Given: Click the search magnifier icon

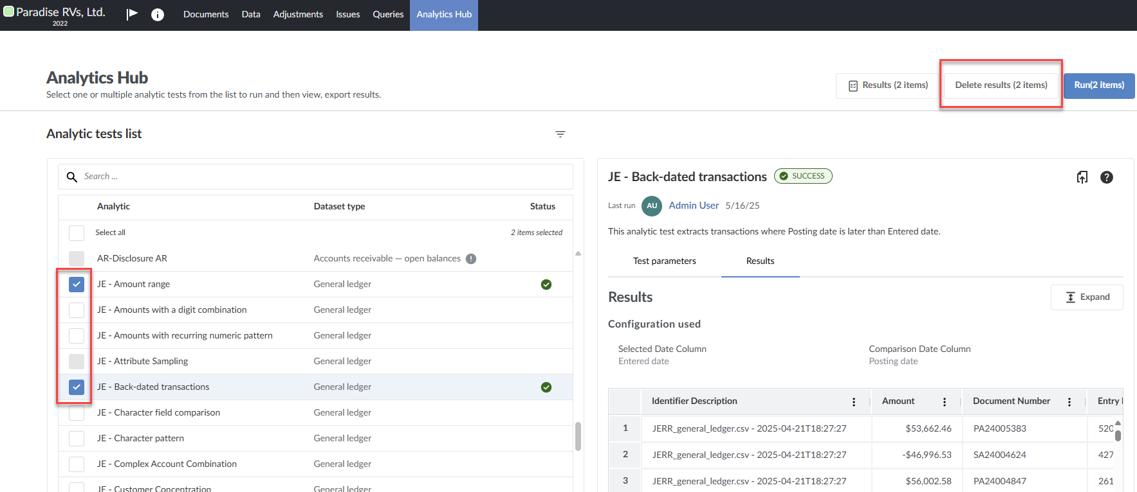Looking at the screenshot, I should 72,177.
